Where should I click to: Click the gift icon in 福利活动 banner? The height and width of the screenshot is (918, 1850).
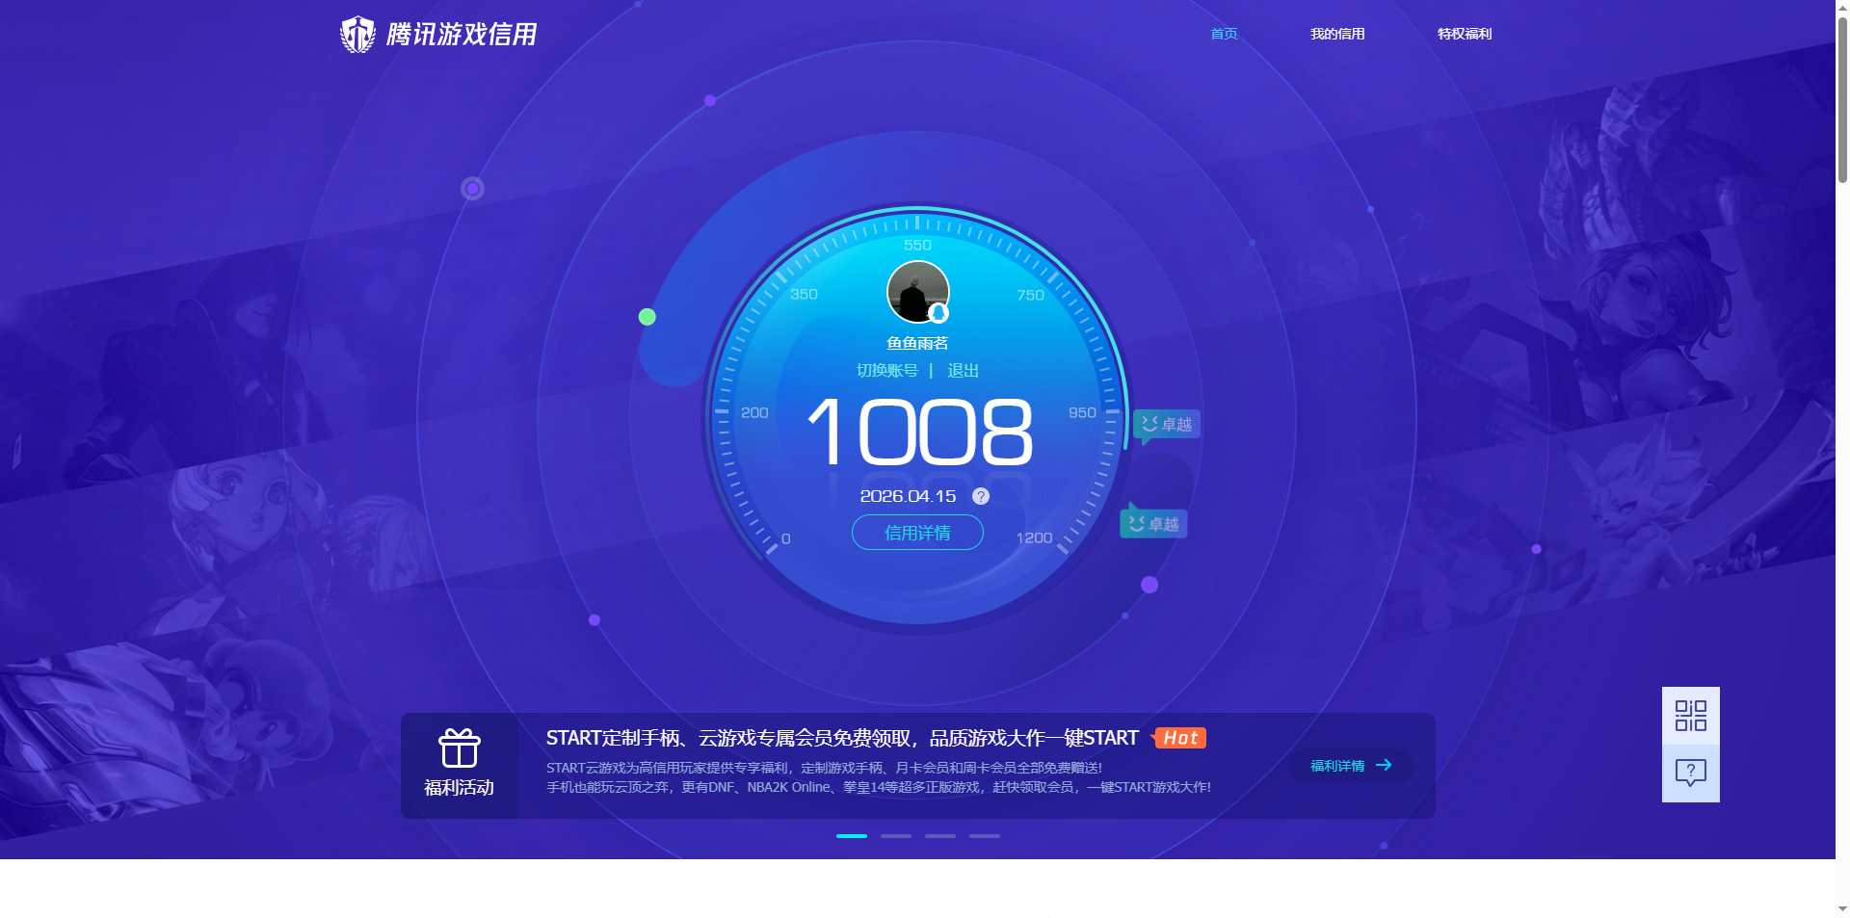(x=460, y=747)
